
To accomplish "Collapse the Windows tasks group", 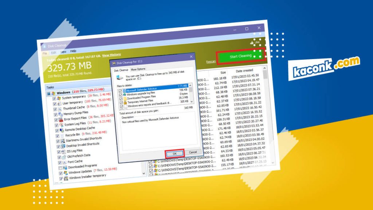I will coord(48,94).
